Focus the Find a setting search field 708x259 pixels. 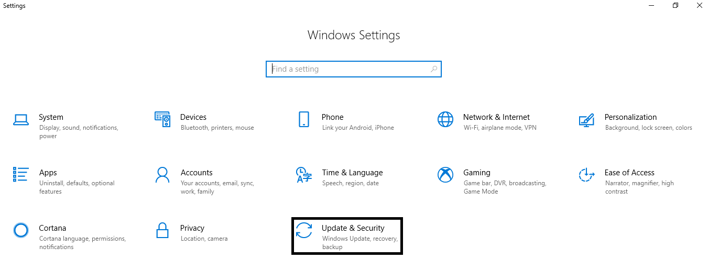pyautogui.click(x=354, y=69)
